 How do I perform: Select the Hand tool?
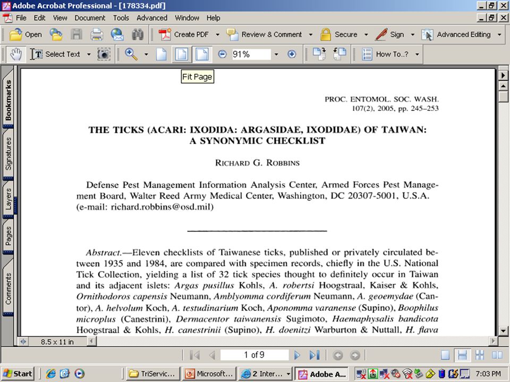coord(15,54)
